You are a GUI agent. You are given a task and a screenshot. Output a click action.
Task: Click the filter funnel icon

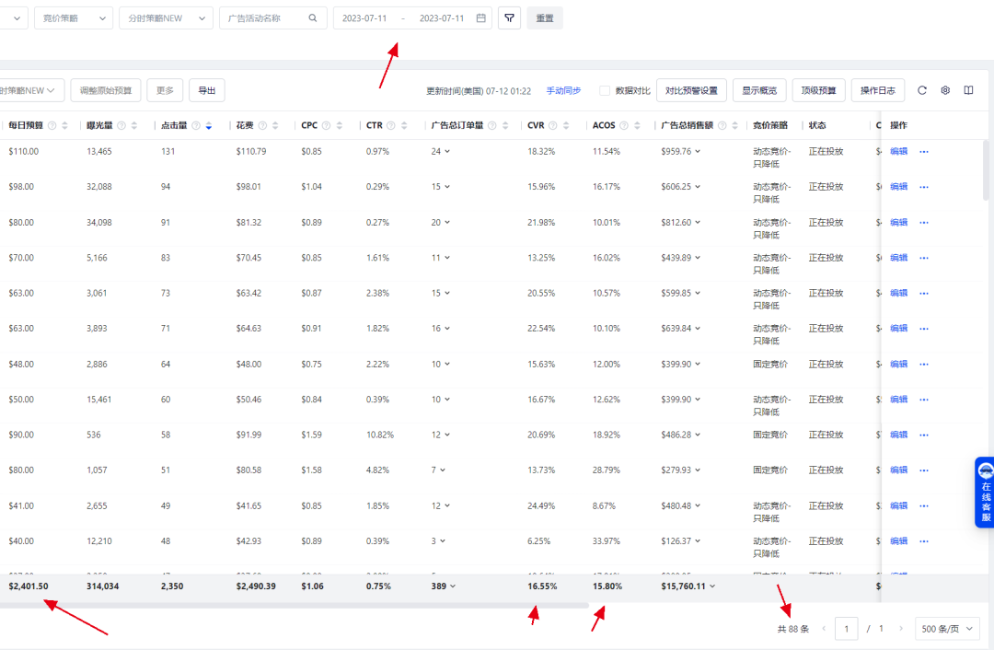point(509,18)
